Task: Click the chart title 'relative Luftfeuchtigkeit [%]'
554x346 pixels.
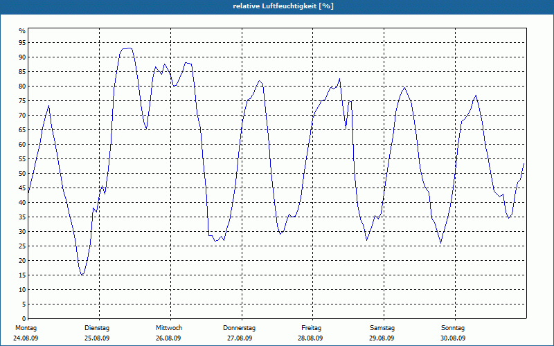Action: 283,6
